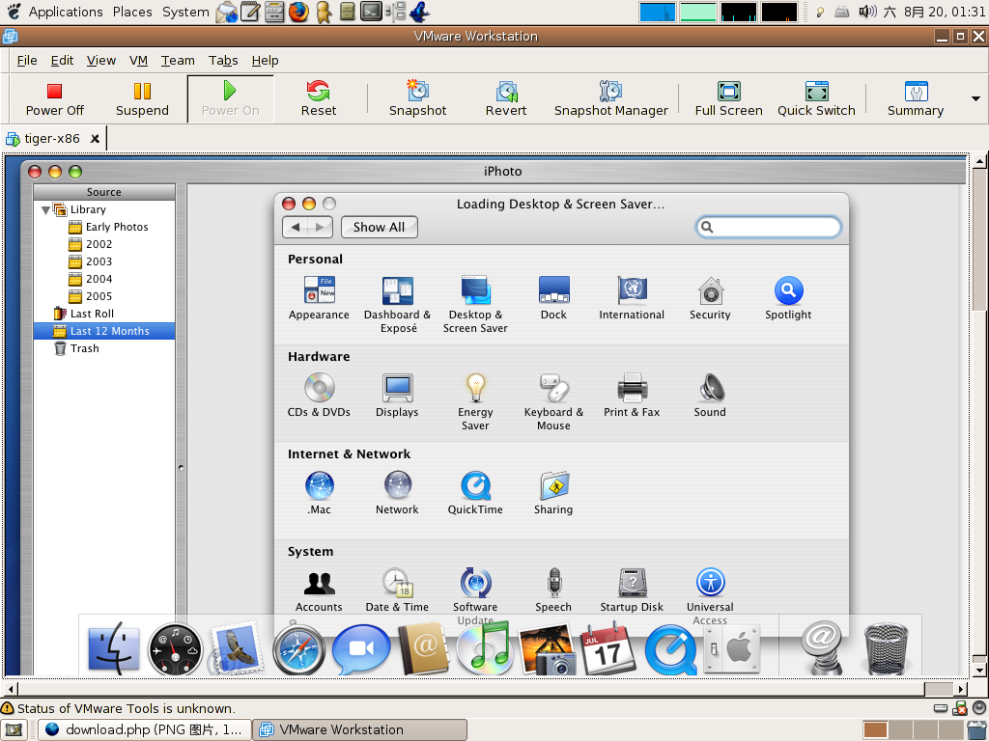Open the .Mac preference pane
This screenshot has width=989, height=741.
pos(319,493)
